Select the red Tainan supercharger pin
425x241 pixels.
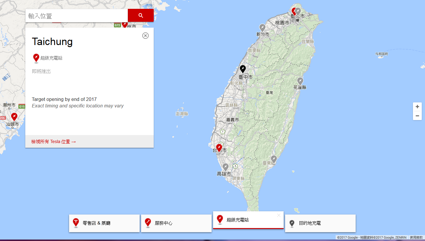[x=219, y=148]
